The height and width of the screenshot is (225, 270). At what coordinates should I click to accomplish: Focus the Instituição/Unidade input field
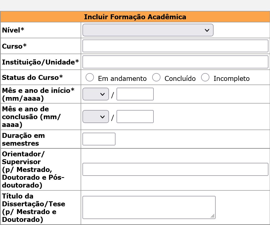tap(175, 62)
